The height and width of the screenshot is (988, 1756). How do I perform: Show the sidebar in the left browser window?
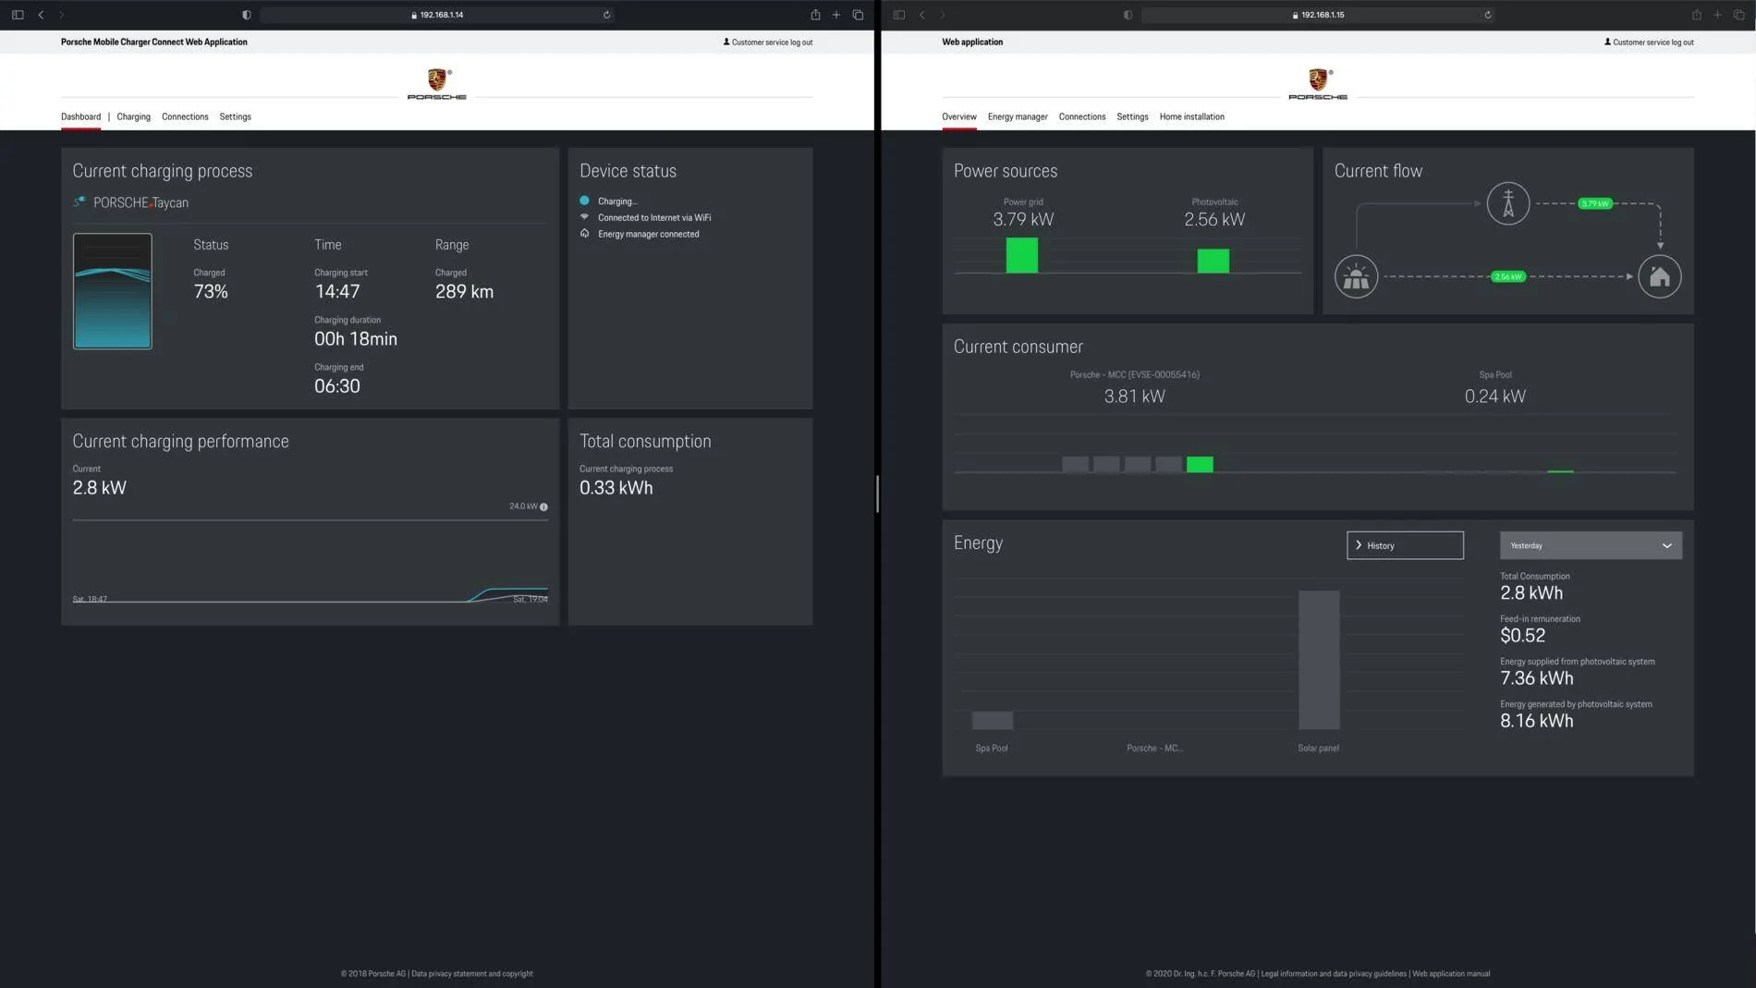coord(18,15)
